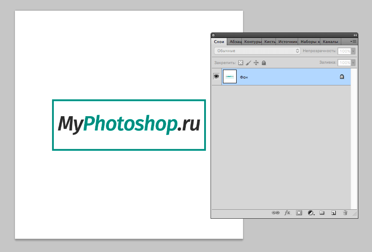Open the Обычные blend mode dropdown
Viewport: 372px width, 252px height.
257,51
